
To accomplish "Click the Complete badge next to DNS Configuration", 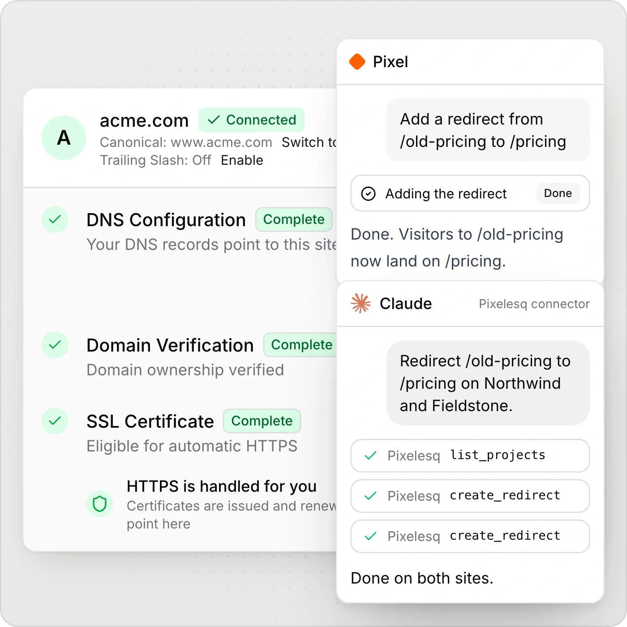I will (294, 219).
